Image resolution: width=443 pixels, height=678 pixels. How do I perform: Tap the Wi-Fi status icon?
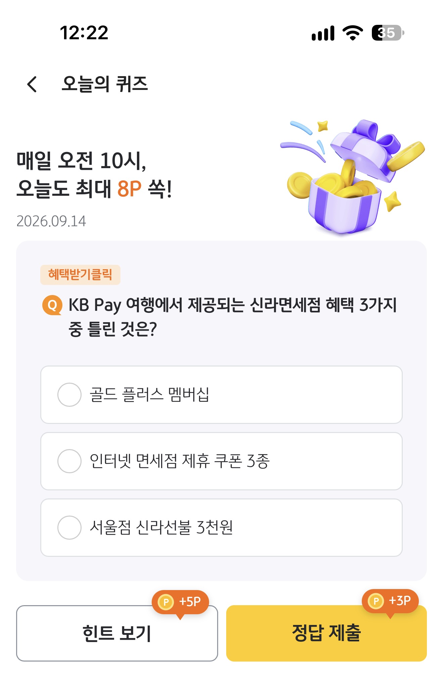[x=352, y=33]
